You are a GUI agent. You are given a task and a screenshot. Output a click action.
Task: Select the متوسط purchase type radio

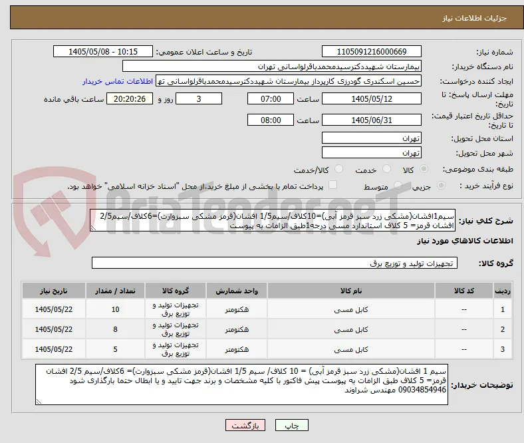(x=398, y=185)
